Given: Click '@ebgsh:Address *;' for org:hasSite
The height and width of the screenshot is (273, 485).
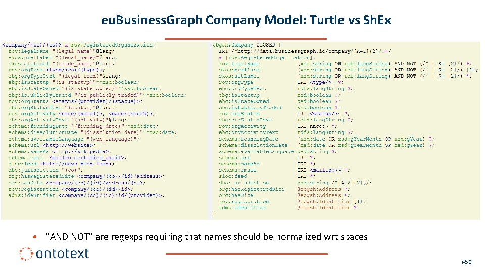Looking at the screenshot, I should point(323,195).
